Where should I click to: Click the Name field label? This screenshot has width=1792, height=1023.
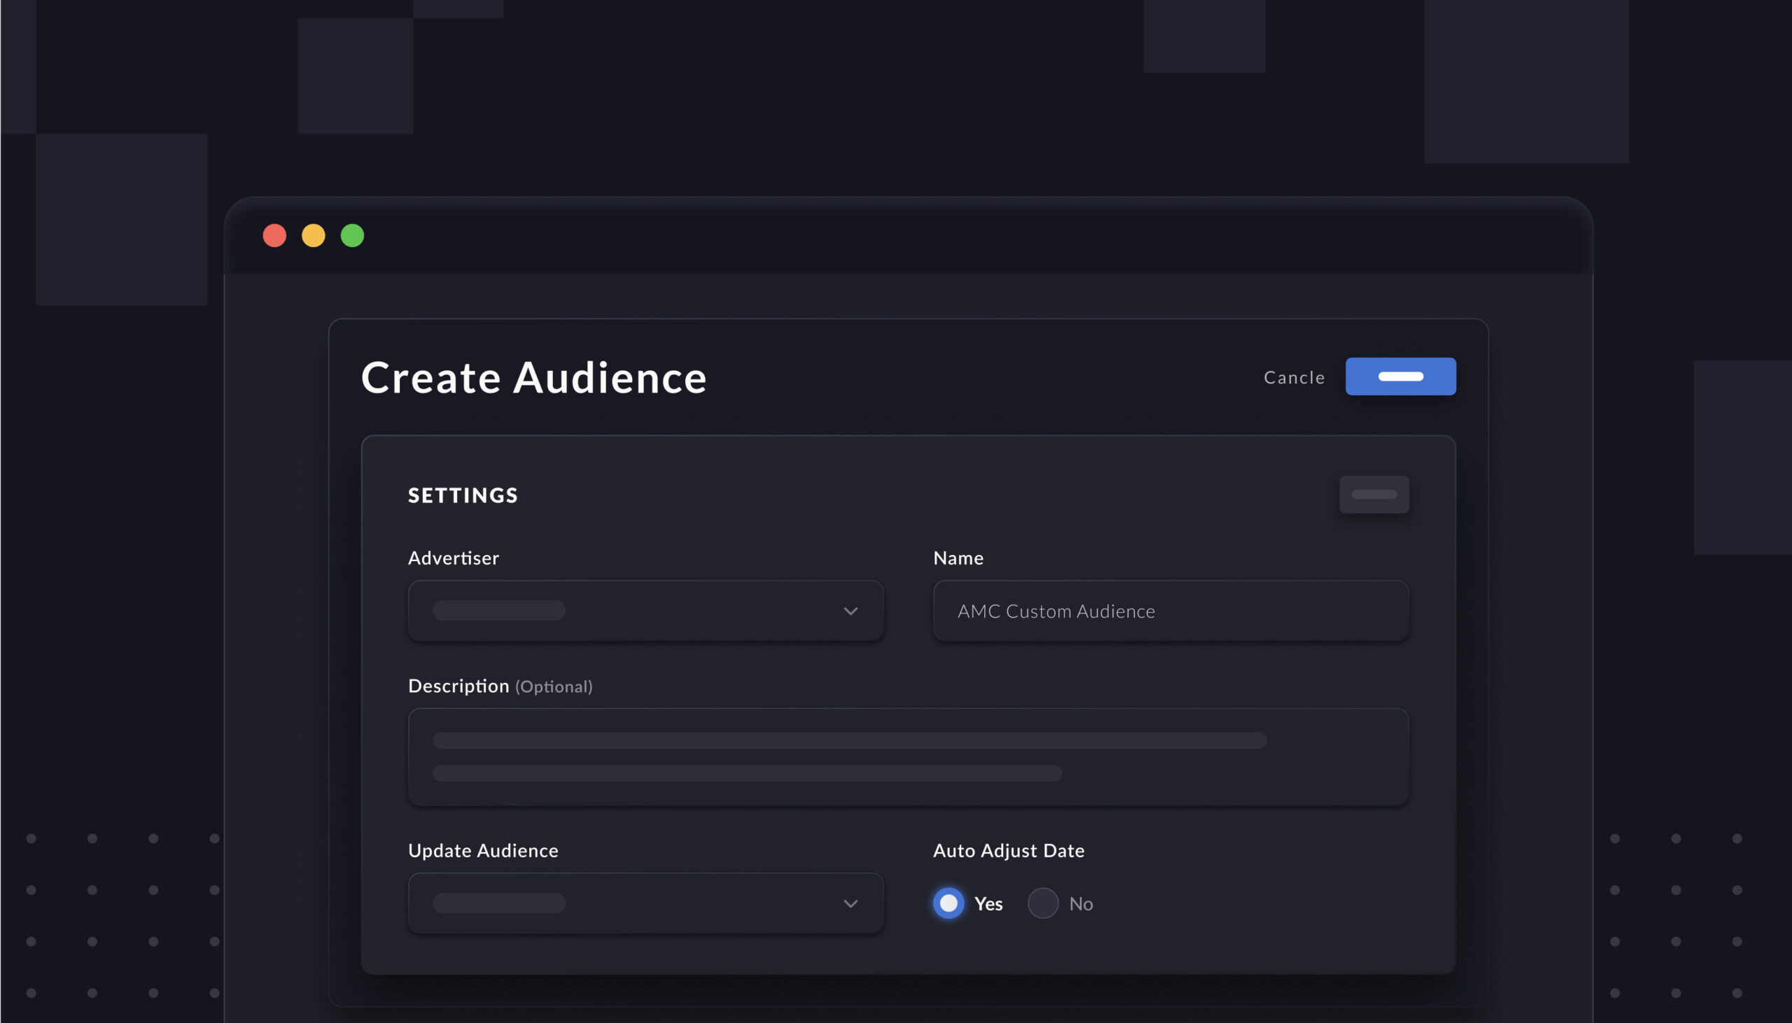(958, 557)
